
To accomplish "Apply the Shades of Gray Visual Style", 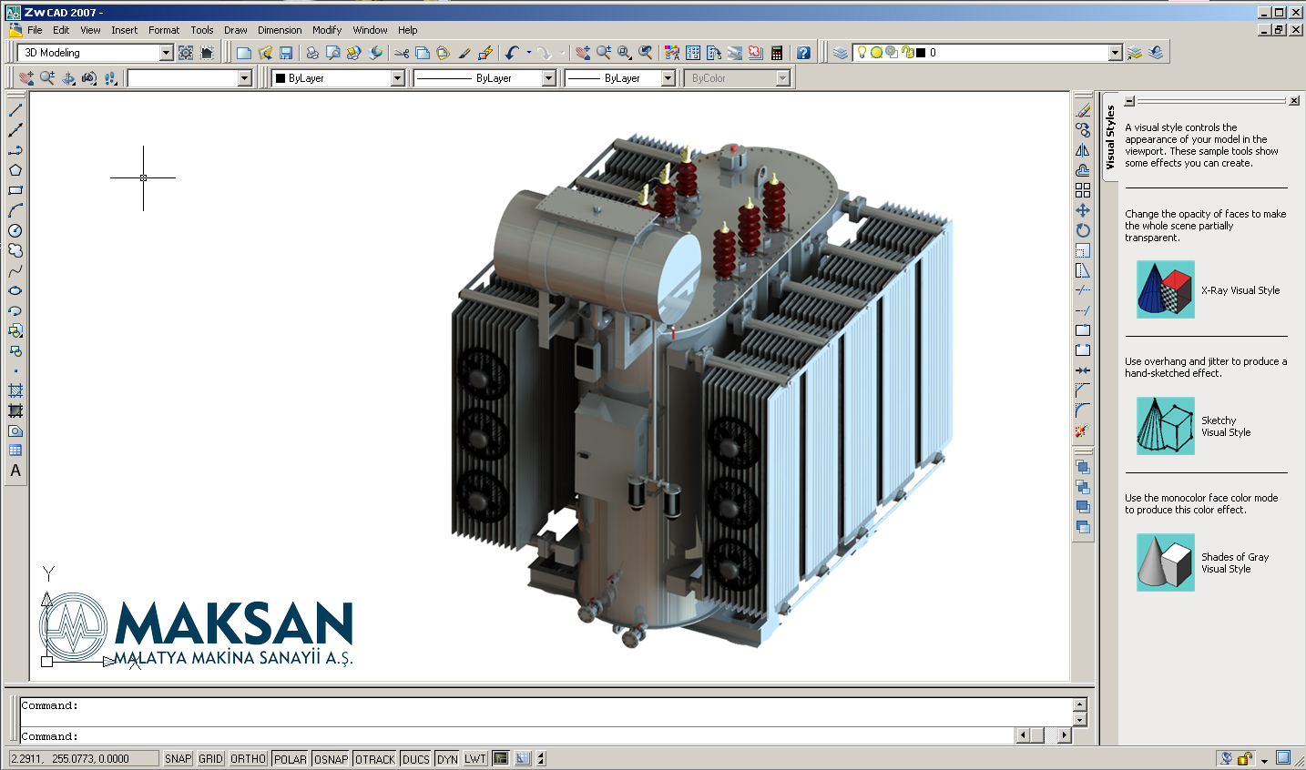I will coord(1165,562).
